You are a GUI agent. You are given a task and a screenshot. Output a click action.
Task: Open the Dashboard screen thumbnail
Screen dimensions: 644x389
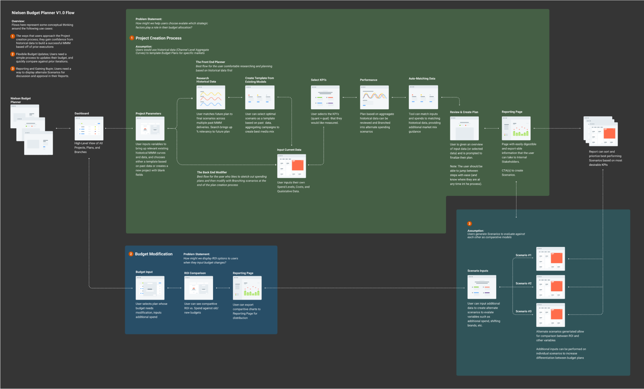89,128
